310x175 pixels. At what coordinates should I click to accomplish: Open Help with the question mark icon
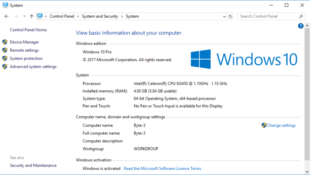pyautogui.click(x=301, y=26)
